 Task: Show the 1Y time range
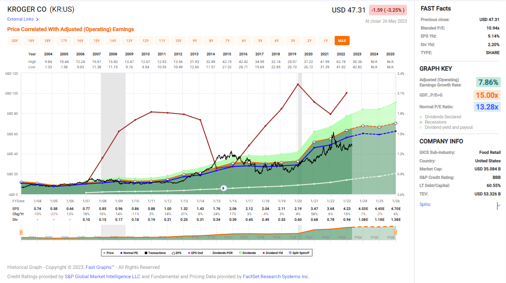[x=326, y=41]
